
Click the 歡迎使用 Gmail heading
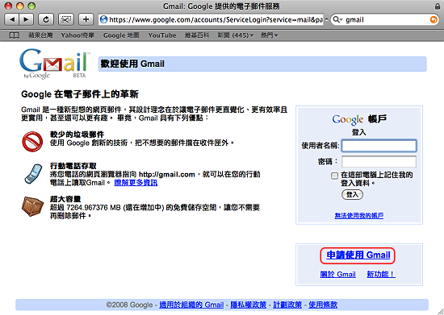132,64
